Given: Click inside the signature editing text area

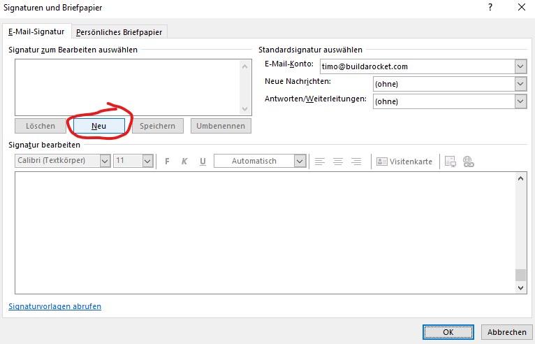Looking at the screenshot, I should [265, 233].
